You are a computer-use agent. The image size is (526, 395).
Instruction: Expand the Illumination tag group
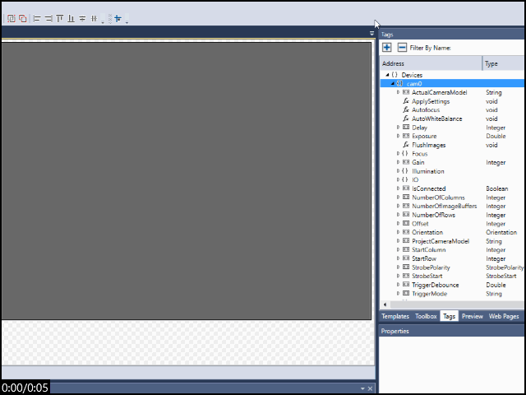click(398, 171)
